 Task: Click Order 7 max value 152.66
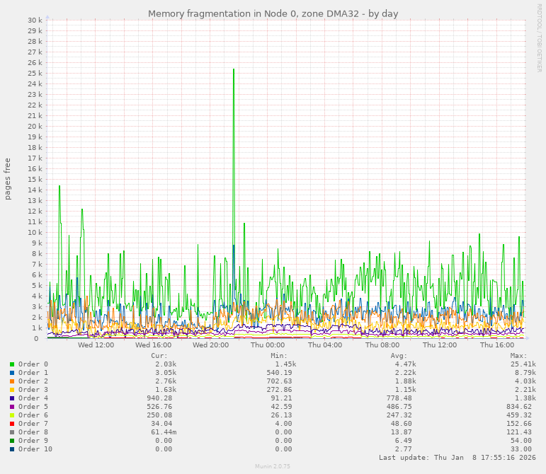click(519, 424)
